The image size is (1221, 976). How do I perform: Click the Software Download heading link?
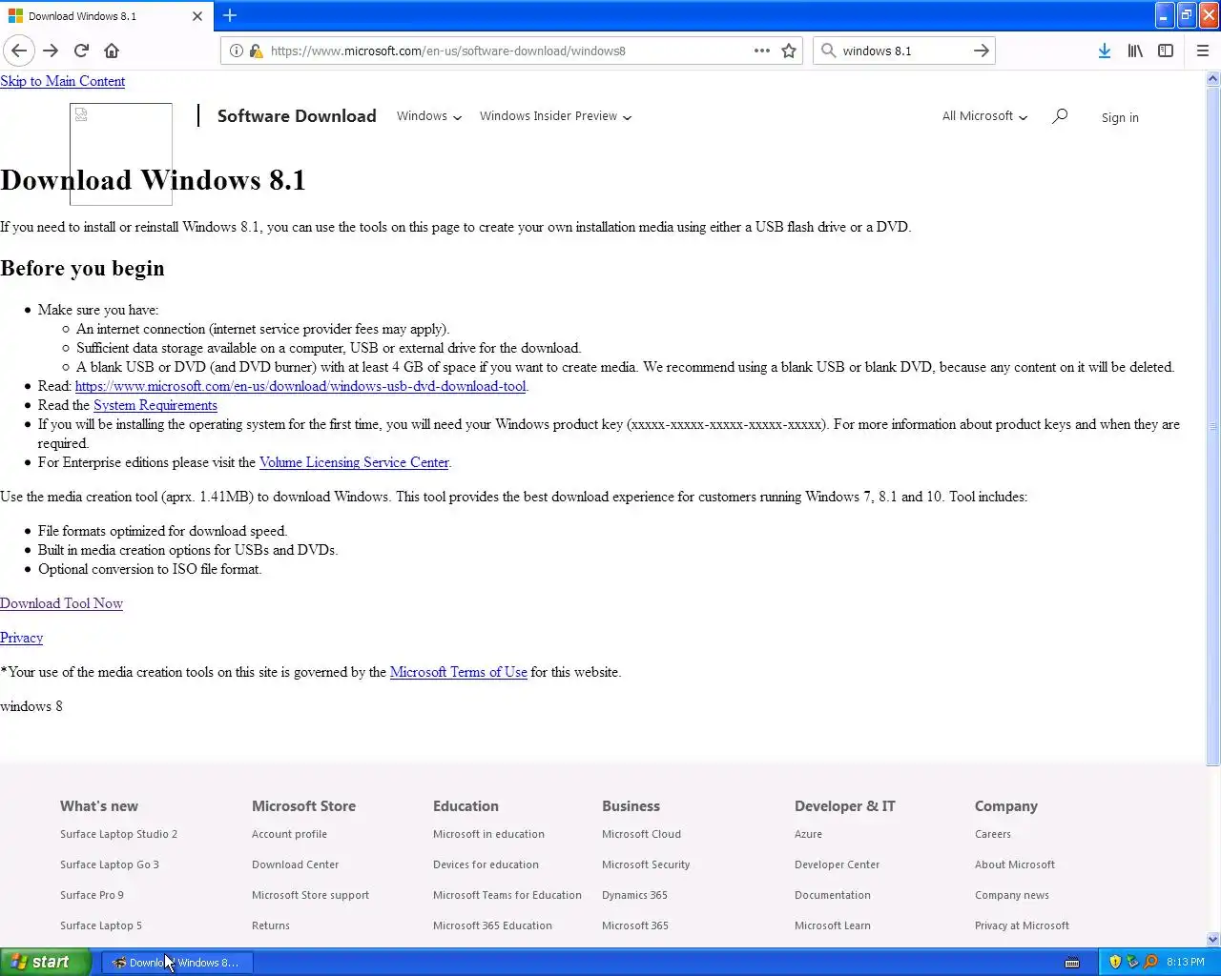click(x=297, y=116)
